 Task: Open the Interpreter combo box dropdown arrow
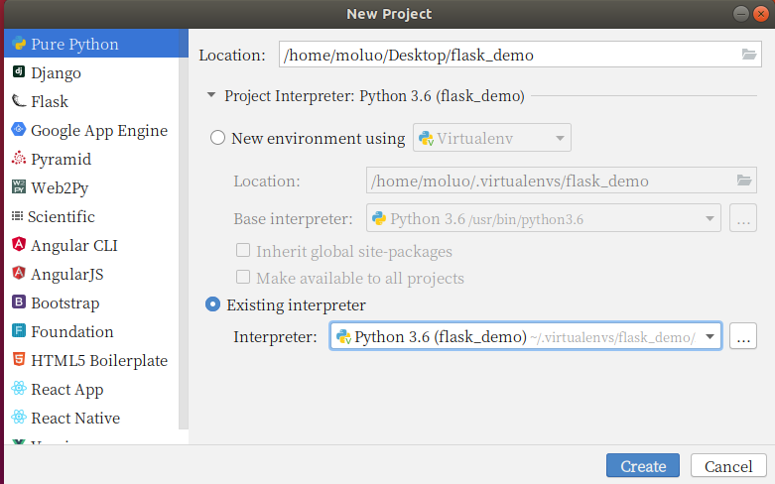(x=710, y=337)
